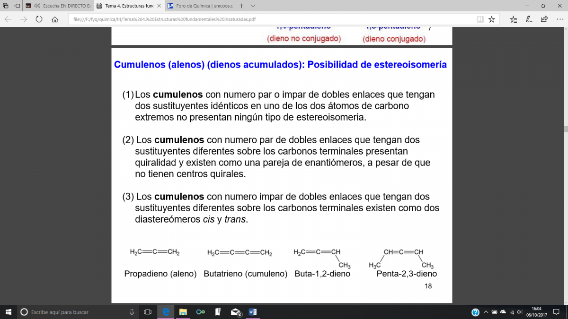
Task: Click the vertical scrollbar thumb on the right
Action: [565, 129]
